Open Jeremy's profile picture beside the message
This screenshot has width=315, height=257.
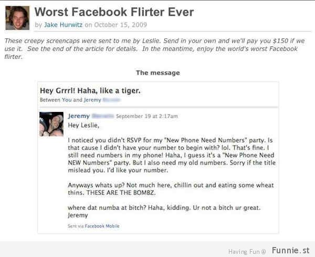(x=51, y=124)
